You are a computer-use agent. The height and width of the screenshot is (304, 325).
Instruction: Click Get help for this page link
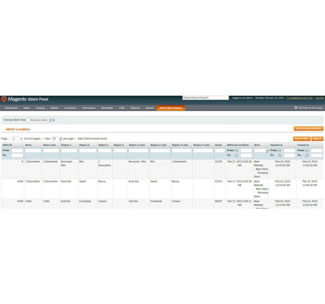coord(310,108)
